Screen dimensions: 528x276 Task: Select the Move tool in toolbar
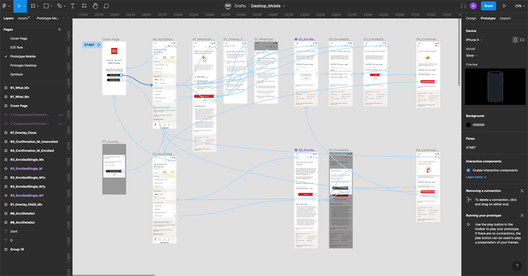point(18,6)
